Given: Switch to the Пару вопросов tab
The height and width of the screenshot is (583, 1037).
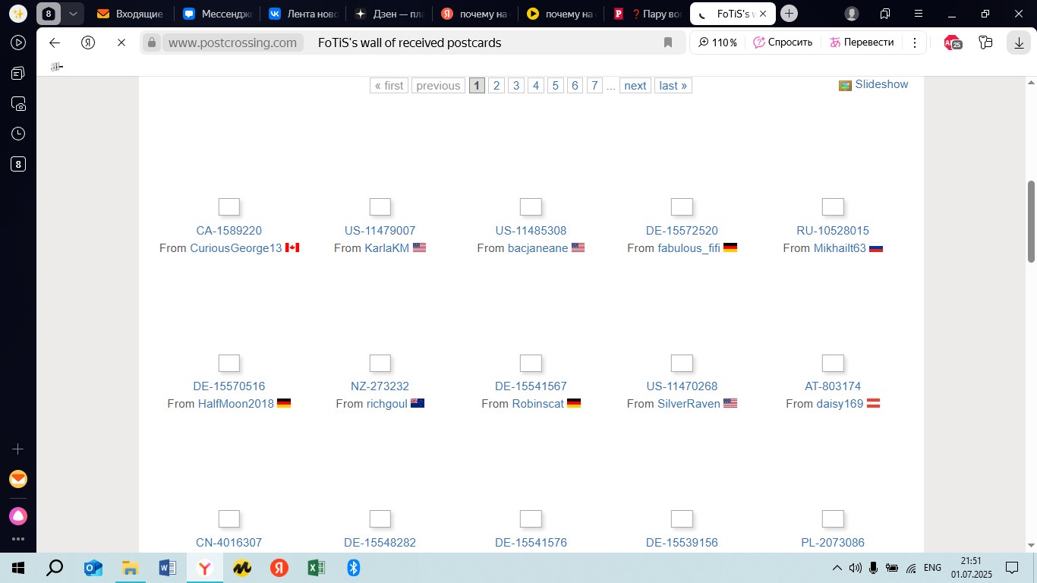Looking at the screenshot, I should point(648,14).
